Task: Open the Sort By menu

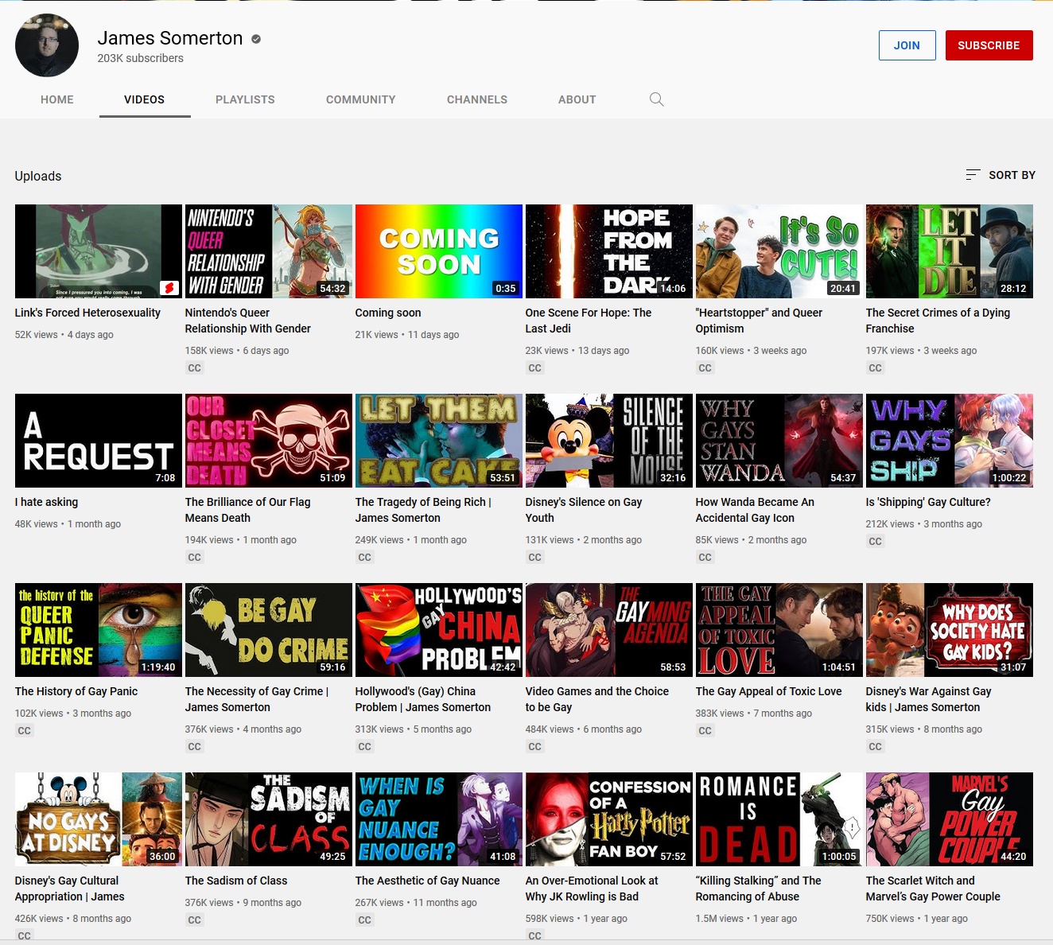Action: (1001, 175)
